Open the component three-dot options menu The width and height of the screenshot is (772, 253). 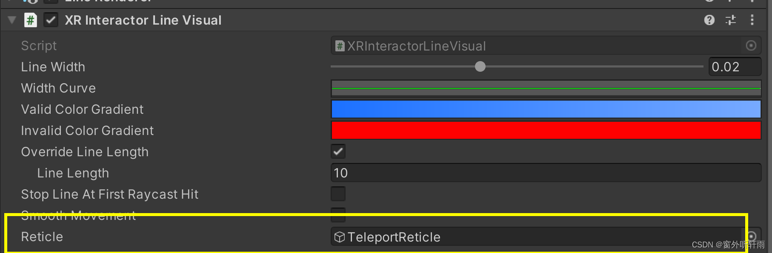(752, 20)
